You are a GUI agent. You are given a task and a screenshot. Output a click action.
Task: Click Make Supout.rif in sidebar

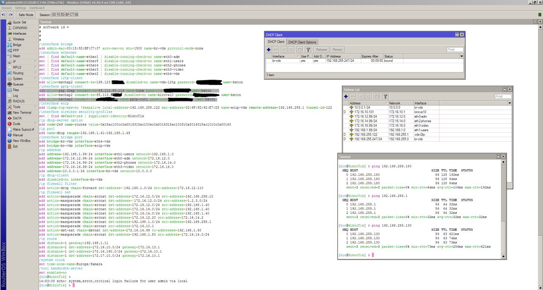pos(23,130)
